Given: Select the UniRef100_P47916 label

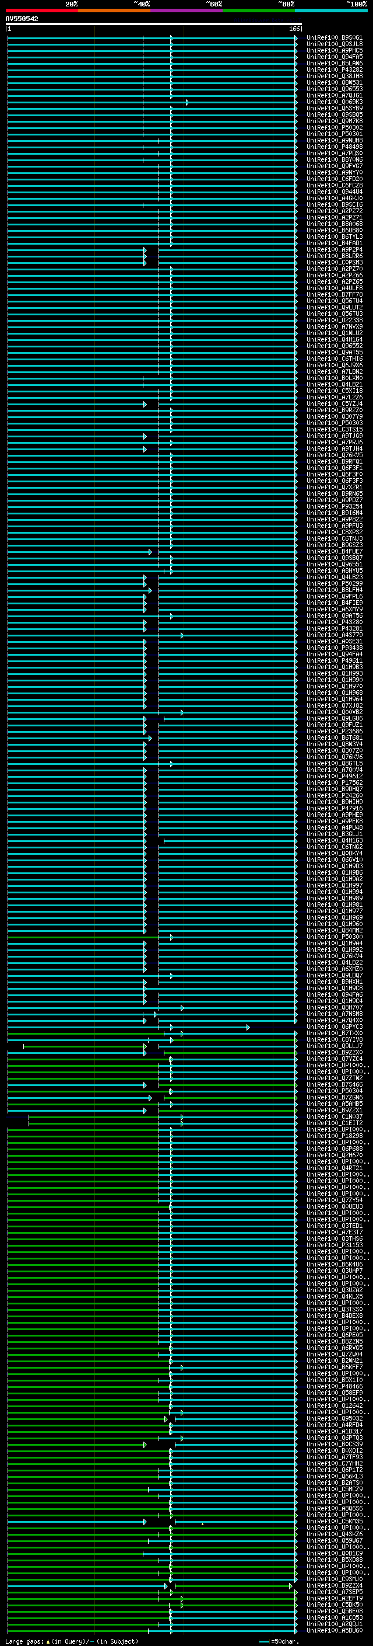Looking at the screenshot, I should [334, 808].
